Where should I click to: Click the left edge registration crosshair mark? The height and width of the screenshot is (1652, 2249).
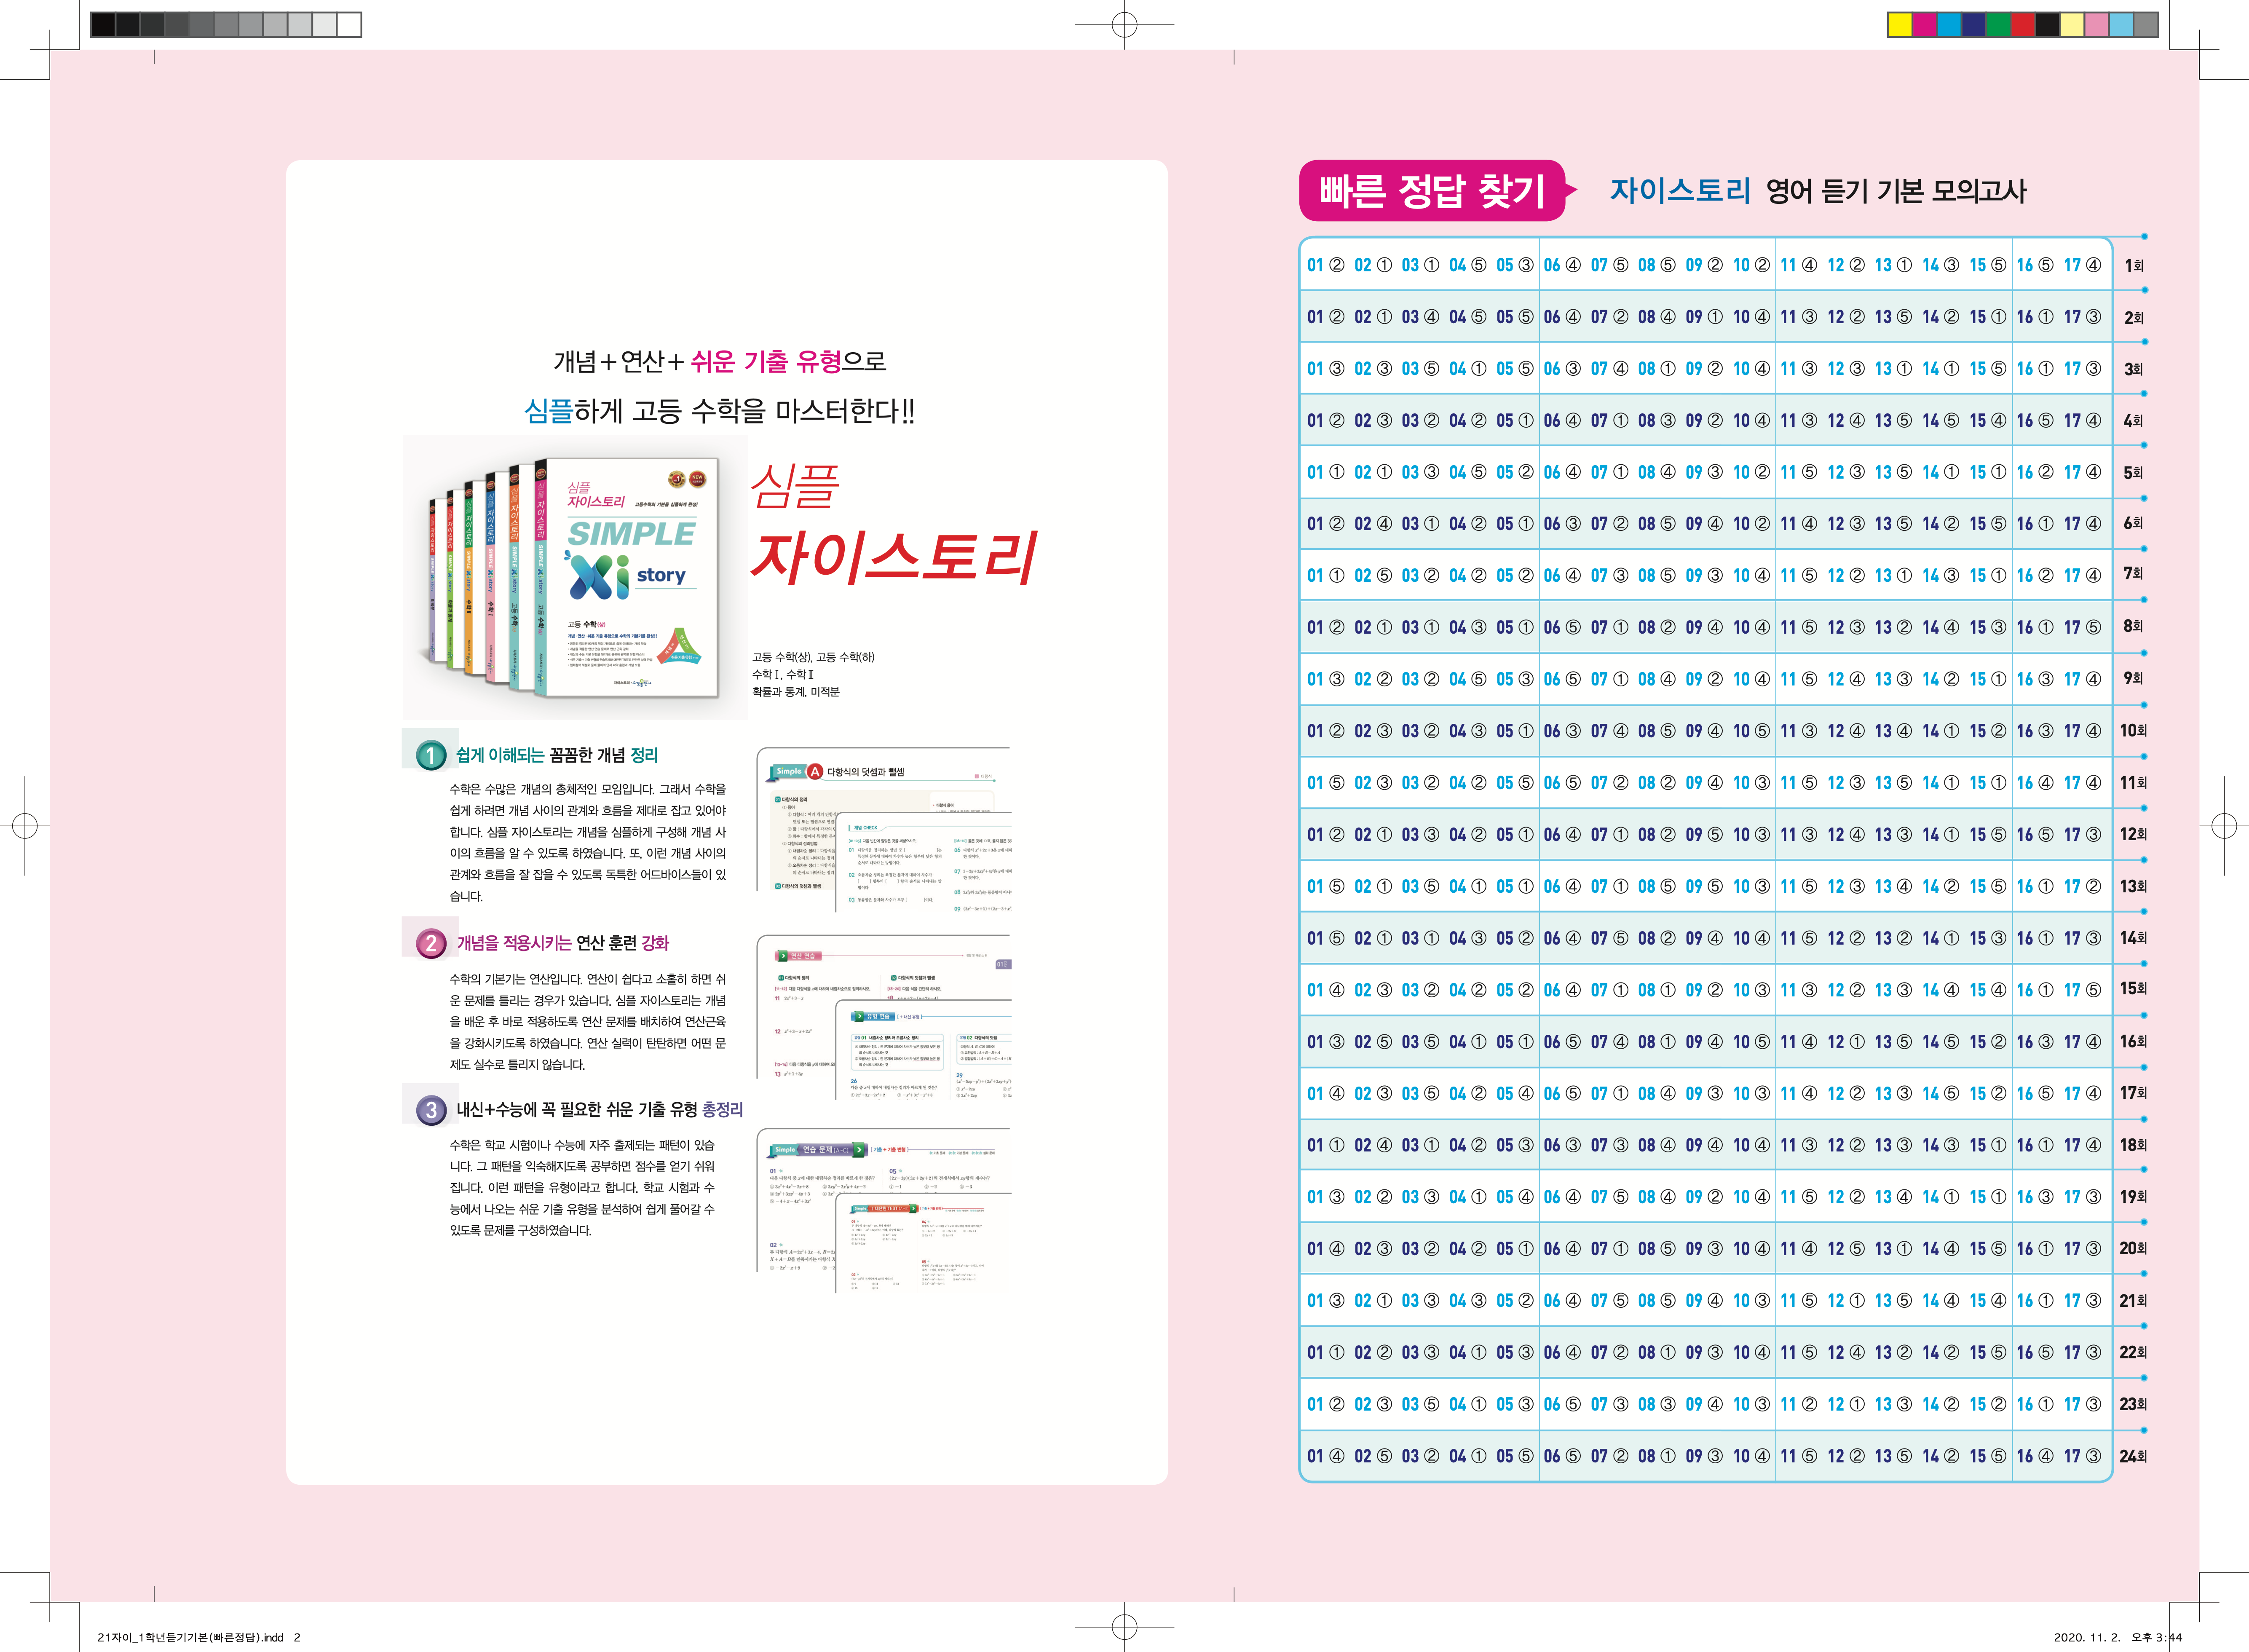tap(25, 826)
